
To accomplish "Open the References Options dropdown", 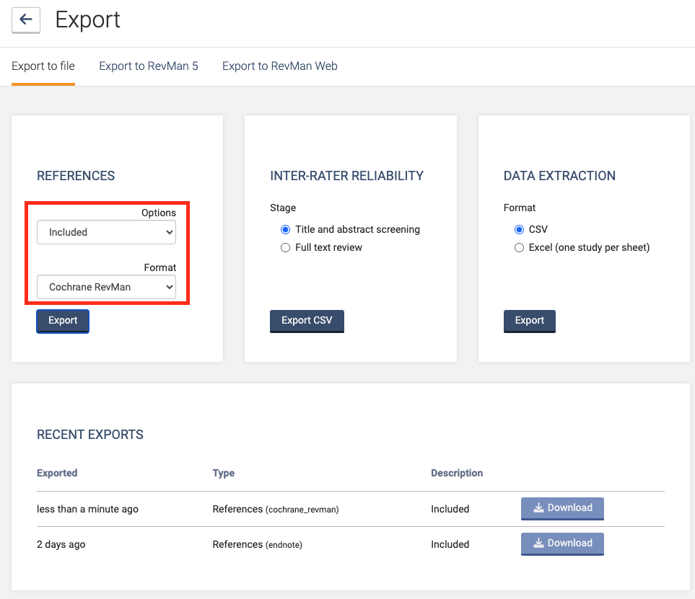I will pos(106,232).
